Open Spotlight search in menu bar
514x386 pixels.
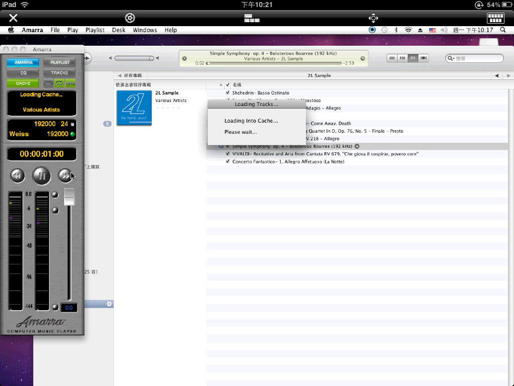503,30
